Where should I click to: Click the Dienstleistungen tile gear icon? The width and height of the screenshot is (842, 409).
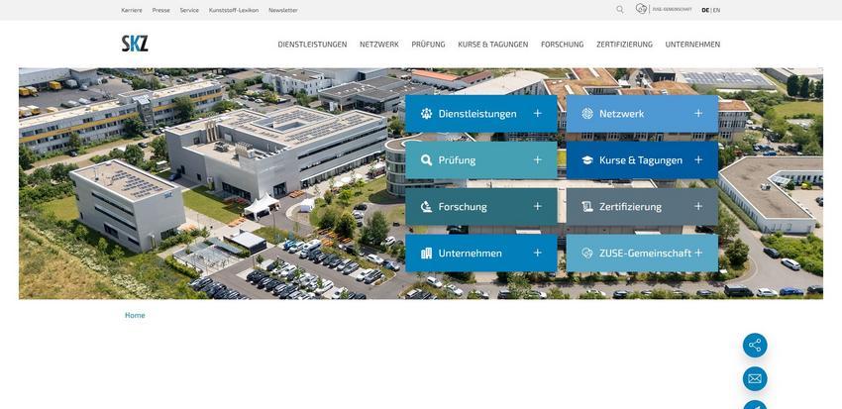coord(426,114)
